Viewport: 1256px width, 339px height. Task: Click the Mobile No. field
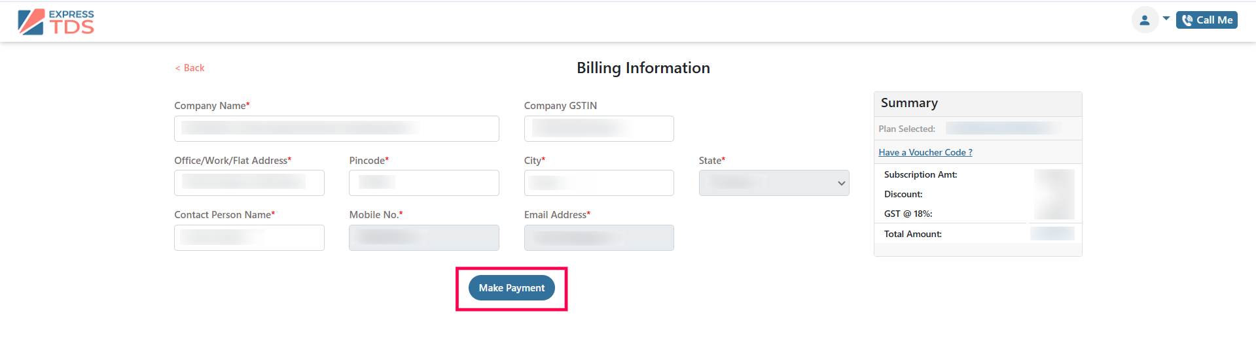[x=424, y=238]
